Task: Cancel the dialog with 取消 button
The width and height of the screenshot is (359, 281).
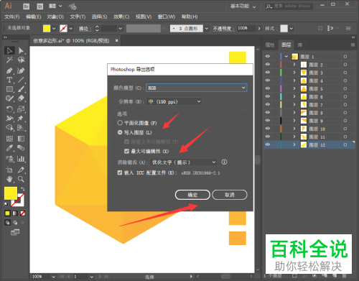Action: coord(230,195)
